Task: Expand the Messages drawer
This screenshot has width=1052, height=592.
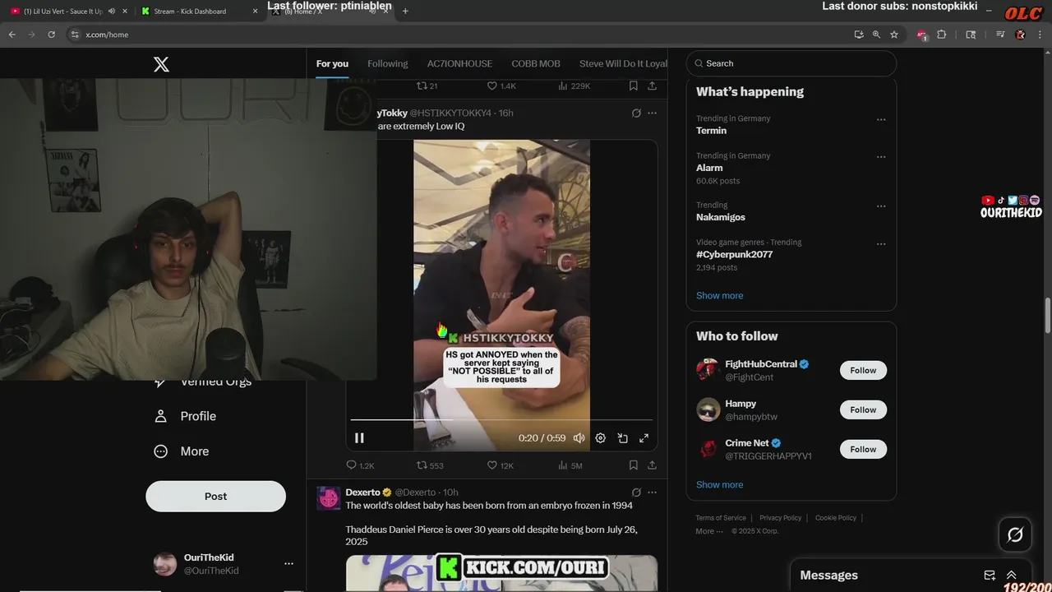Action: tap(1012, 576)
